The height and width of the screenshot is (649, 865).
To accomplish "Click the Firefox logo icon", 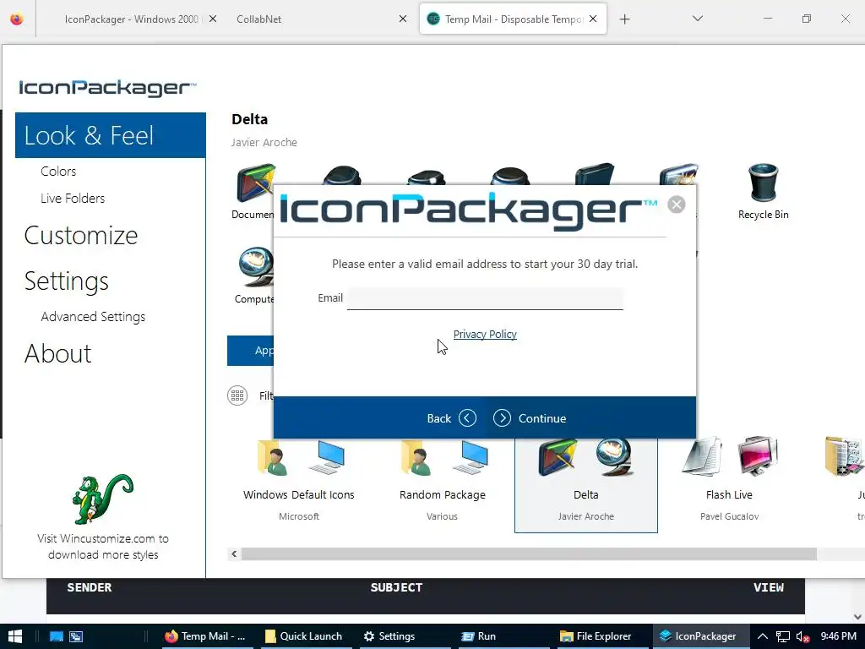I will click(17, 19).
